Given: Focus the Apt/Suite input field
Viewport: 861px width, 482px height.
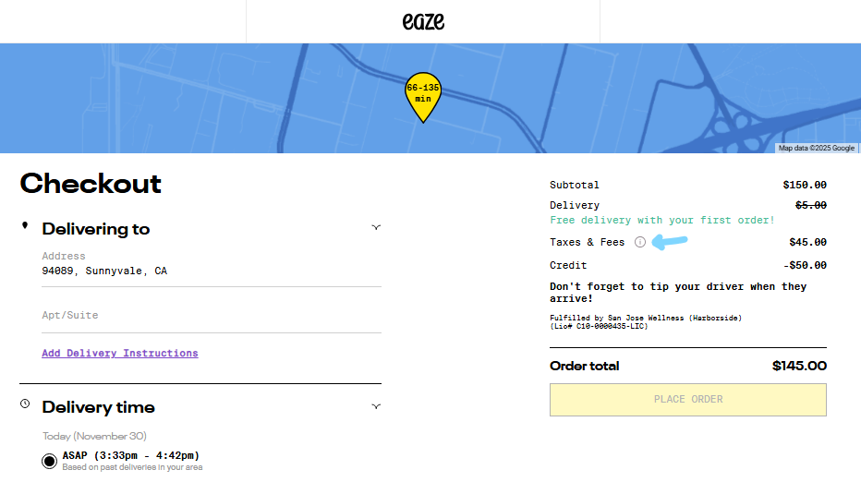Looking at the screenshot, I should point(211,316).
